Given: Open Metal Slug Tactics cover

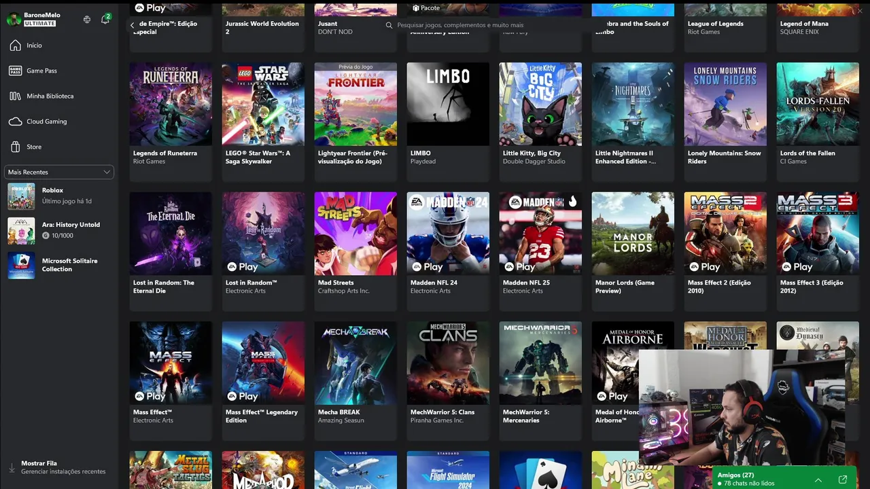Looking at the screenshot, I should coord(171,470).
